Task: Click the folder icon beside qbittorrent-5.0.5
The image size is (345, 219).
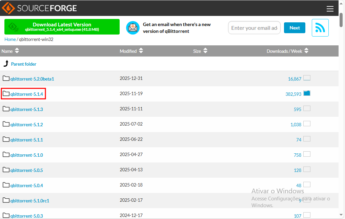Action: (6, 170)
